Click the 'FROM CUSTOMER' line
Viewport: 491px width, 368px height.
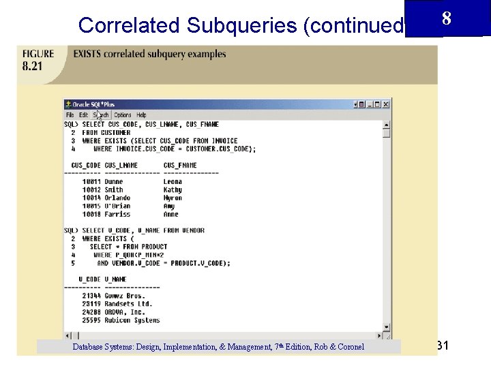coord(106,132)
